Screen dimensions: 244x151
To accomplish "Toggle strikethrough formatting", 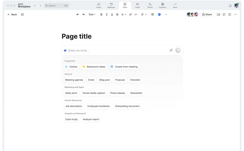I will point(117,14).
